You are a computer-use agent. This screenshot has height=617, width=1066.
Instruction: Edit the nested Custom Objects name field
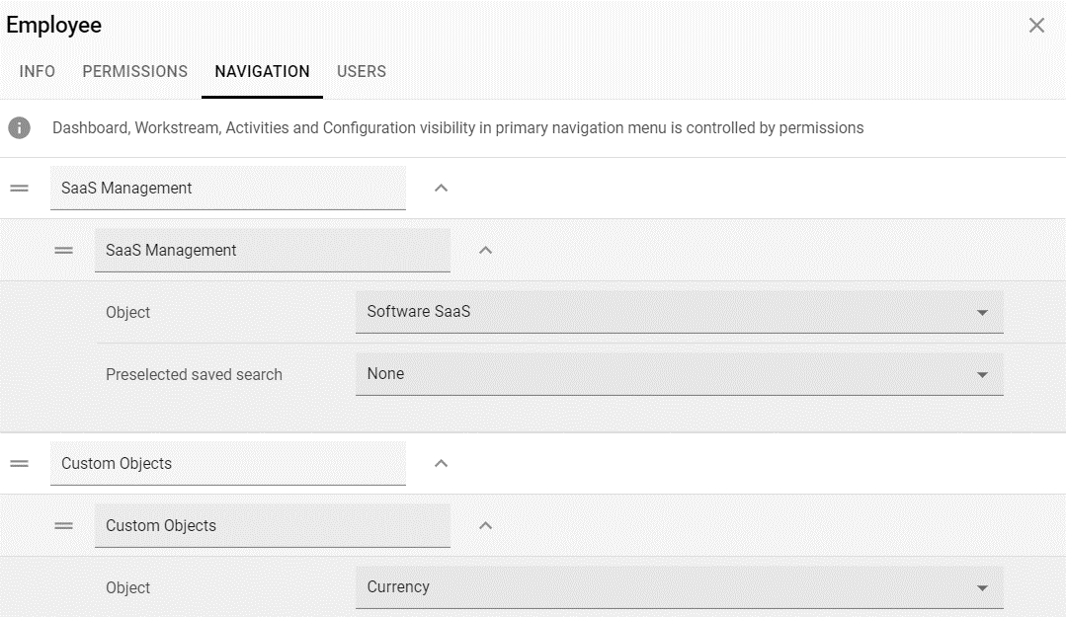click(272, 526)
